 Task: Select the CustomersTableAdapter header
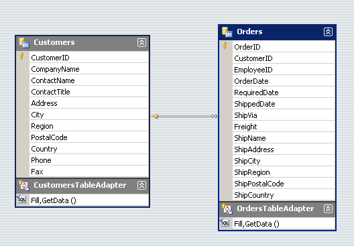pos(82,186)
